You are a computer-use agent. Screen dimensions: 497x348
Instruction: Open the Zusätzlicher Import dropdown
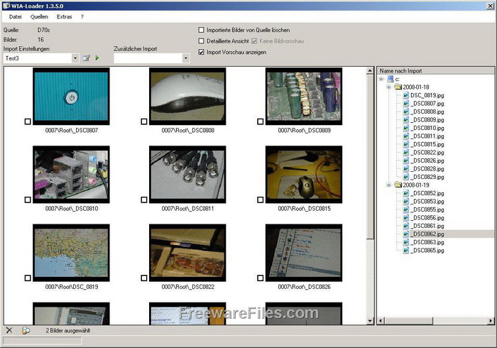(x=185, y=58)
